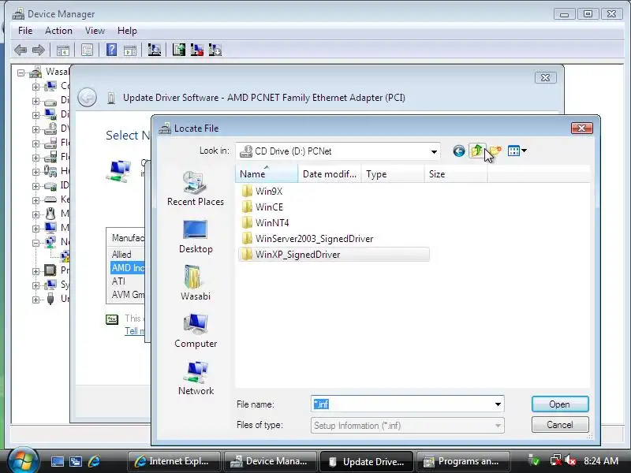Screen dimensions: 631x473
Task: Click the Open button
Action: [560, 404]
